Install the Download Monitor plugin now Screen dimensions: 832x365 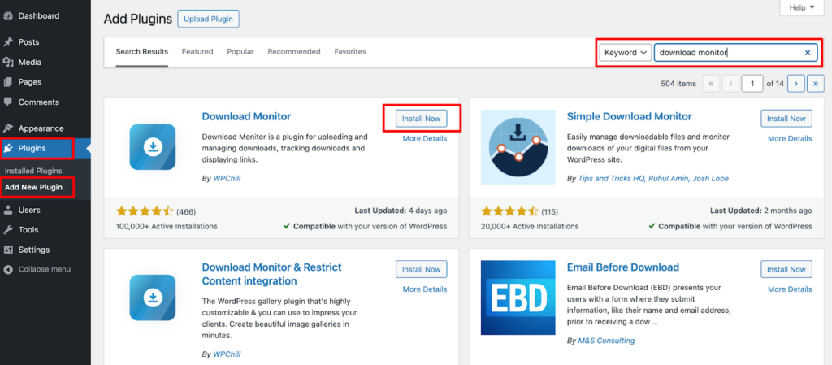click(x=422, y=119)
